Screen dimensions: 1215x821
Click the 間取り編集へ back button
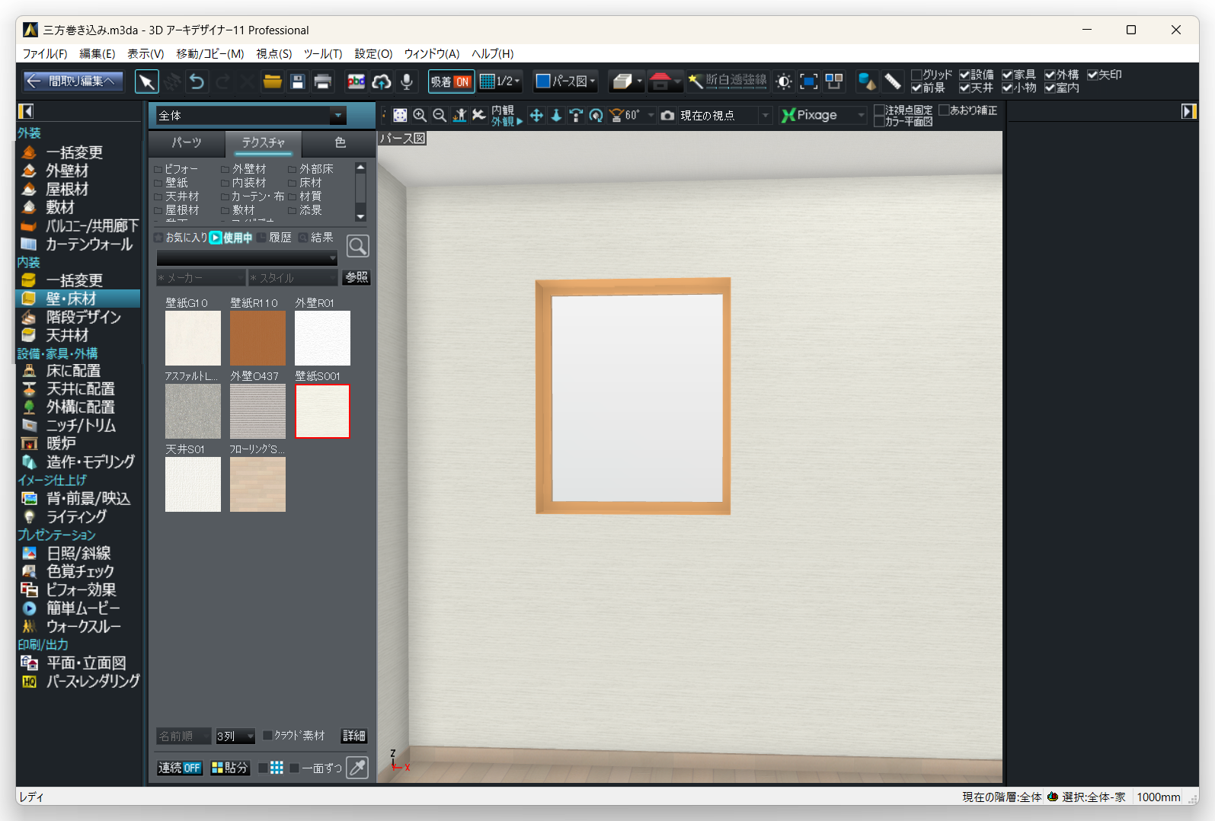(73, 81)
